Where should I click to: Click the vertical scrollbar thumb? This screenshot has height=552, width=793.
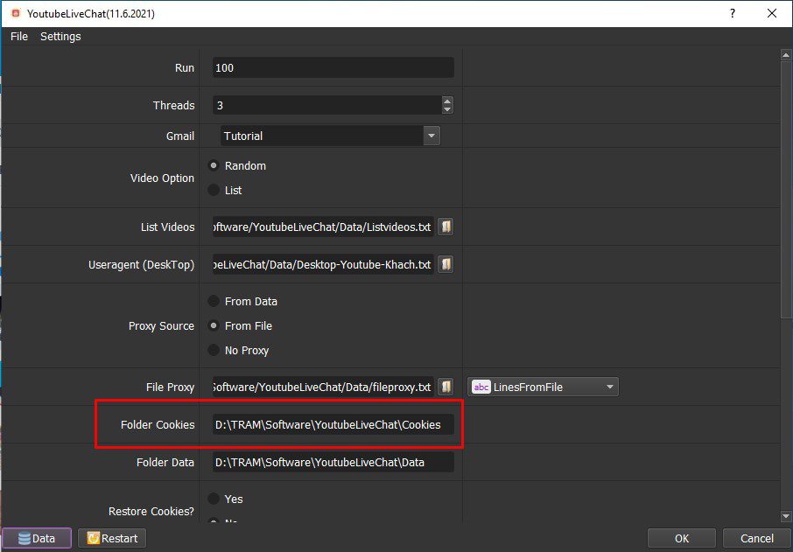786,189
